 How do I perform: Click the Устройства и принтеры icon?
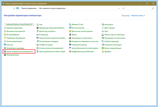pos(5,48)
